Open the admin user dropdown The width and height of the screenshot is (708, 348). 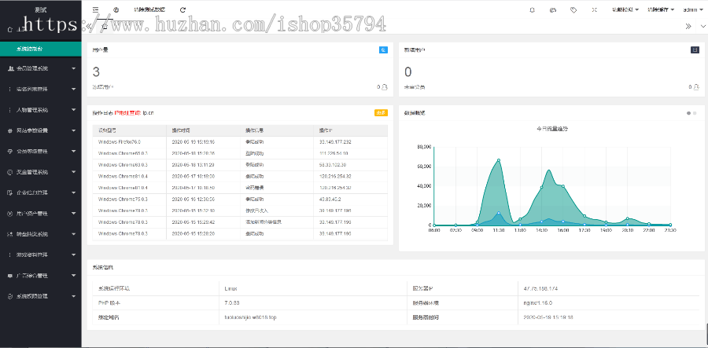point(674,9)
